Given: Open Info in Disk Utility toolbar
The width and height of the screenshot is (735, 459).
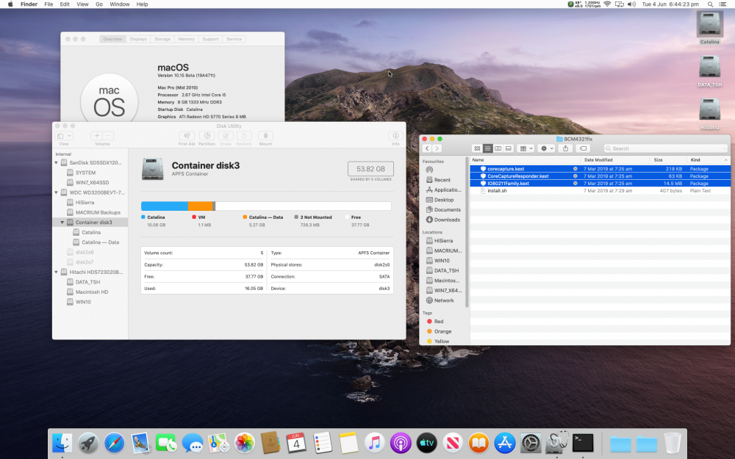Looking at the screenshot, I should pyautogui.click(x=395, y=136).
